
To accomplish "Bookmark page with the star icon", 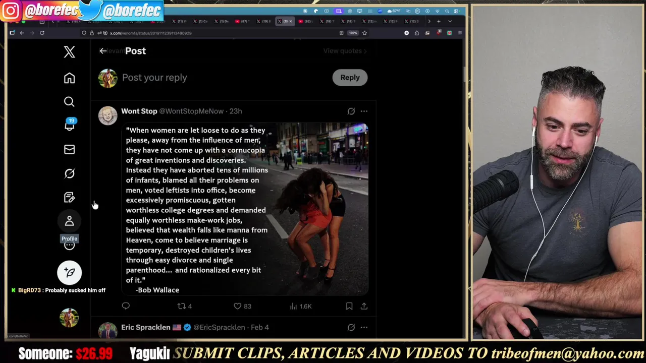I will [x=364, y=33].
